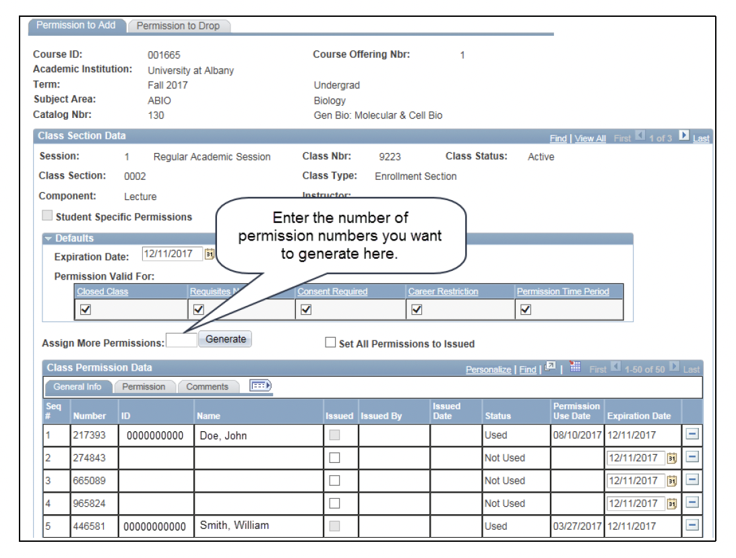The image size is (736, 558).
Task: Click Assign More Permissions input field
Action: [182, 340]
